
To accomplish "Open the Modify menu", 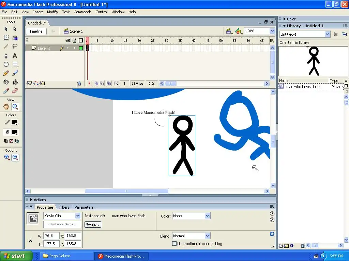I will point(52,12).
